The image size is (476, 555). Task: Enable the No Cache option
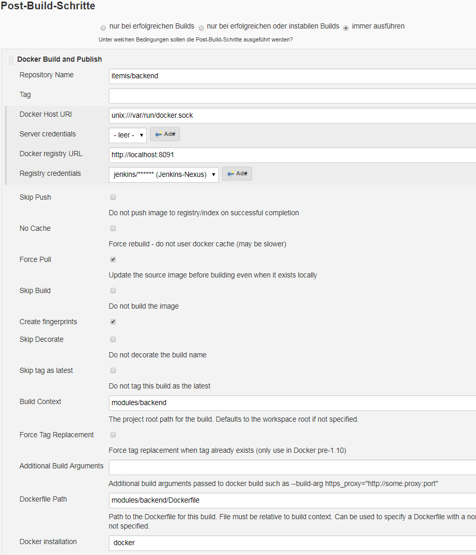[113, 228]
